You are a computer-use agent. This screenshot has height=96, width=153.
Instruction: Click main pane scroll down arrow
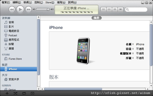[x=151, y=86]
